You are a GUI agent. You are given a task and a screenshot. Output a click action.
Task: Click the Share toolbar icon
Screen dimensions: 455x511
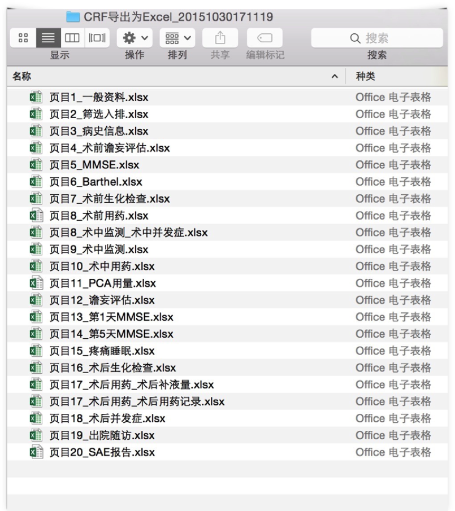pos(220,38)
